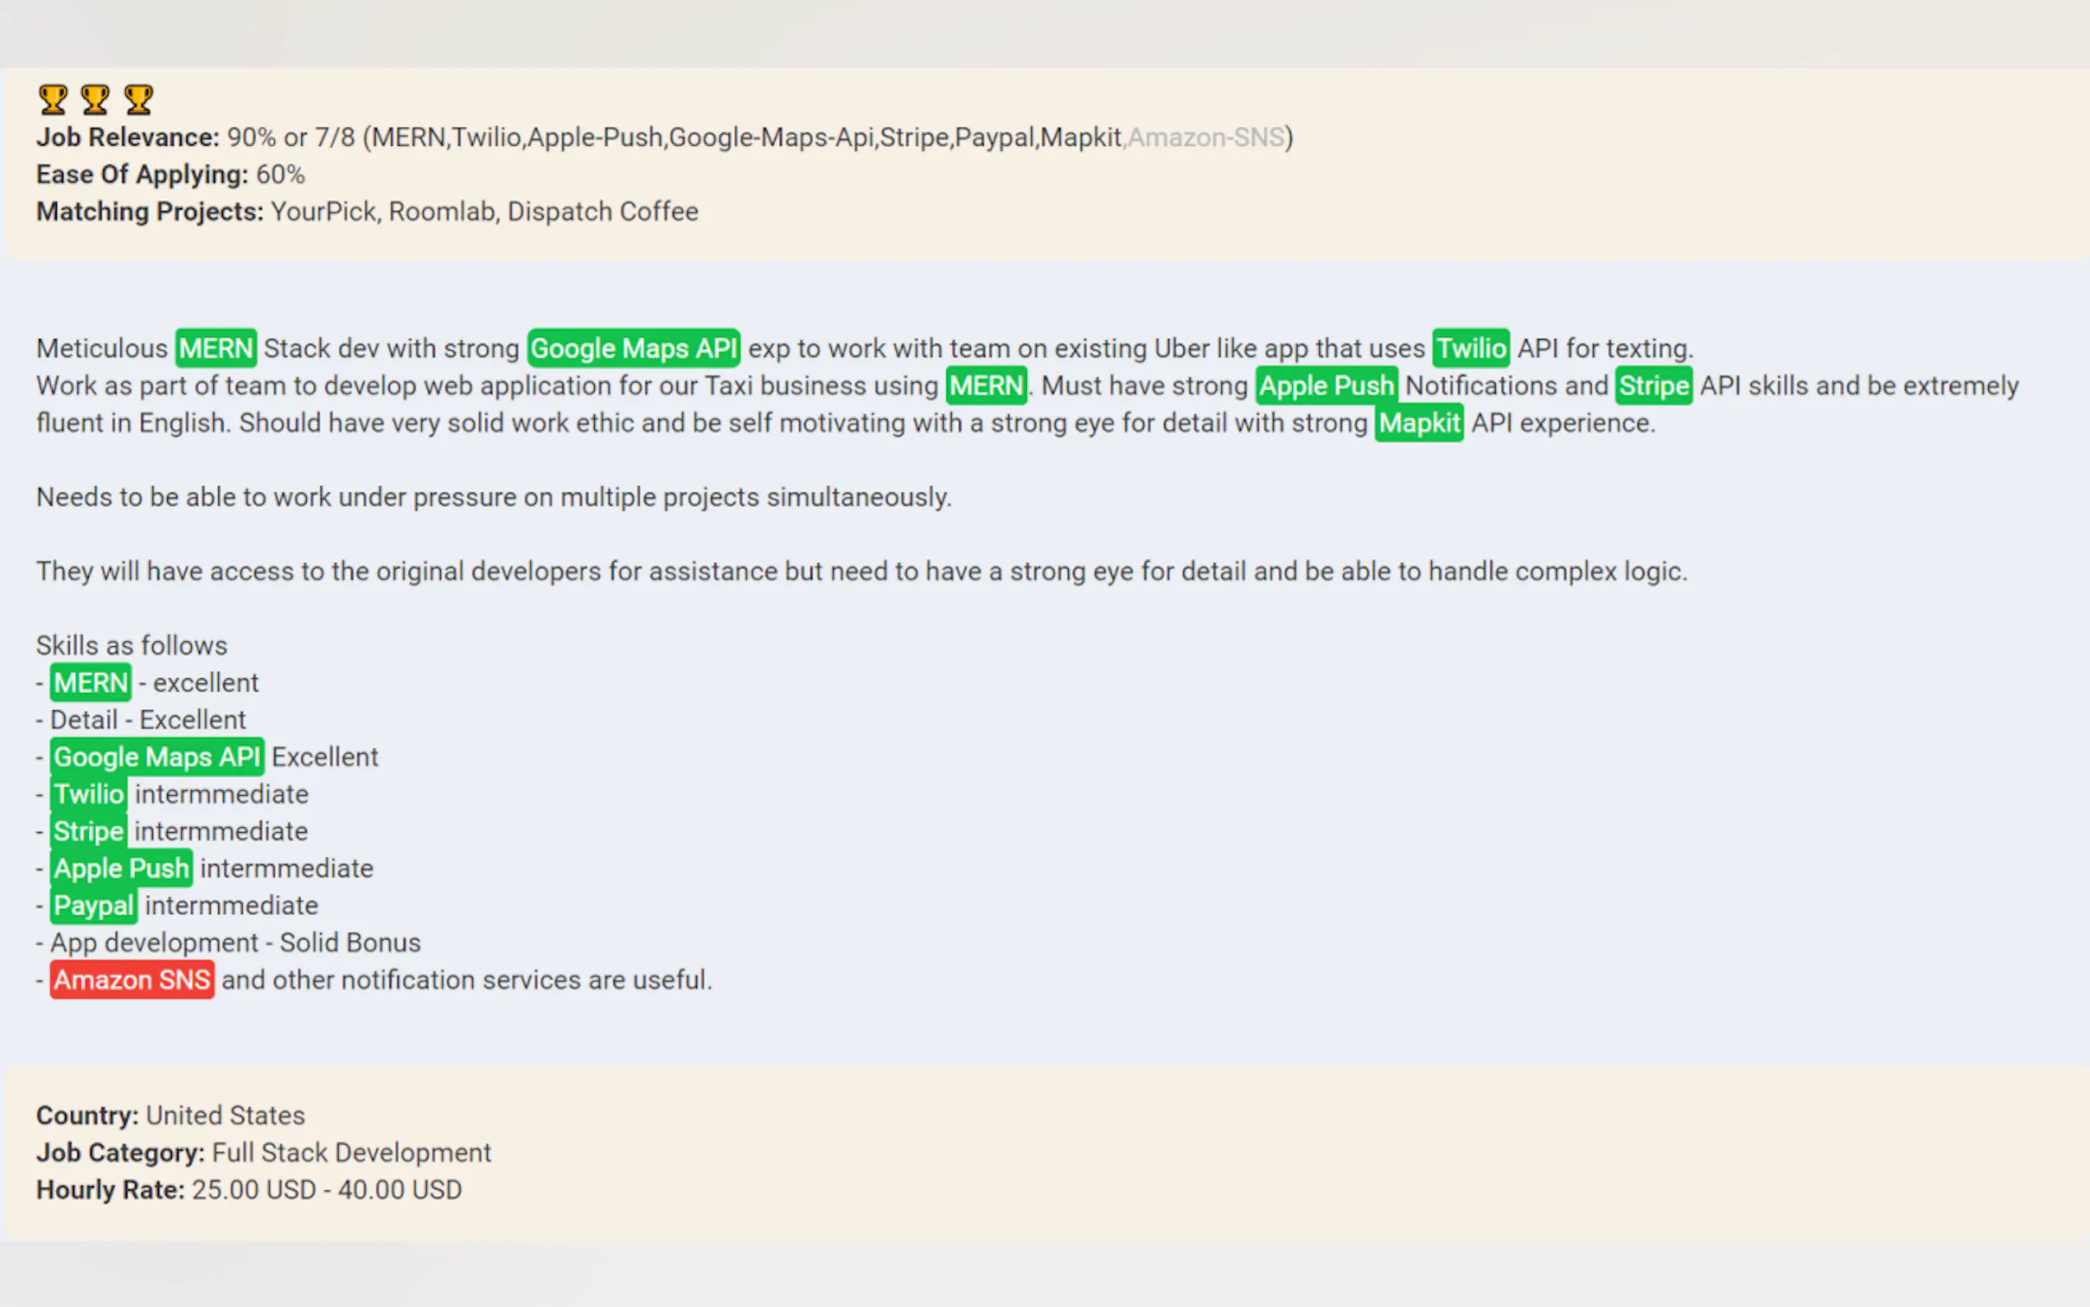The height and width of the screenshot is (1307, 2090).
Task: Click the first trophy icon
Action: pyautogui.click(x=53, y=100)
